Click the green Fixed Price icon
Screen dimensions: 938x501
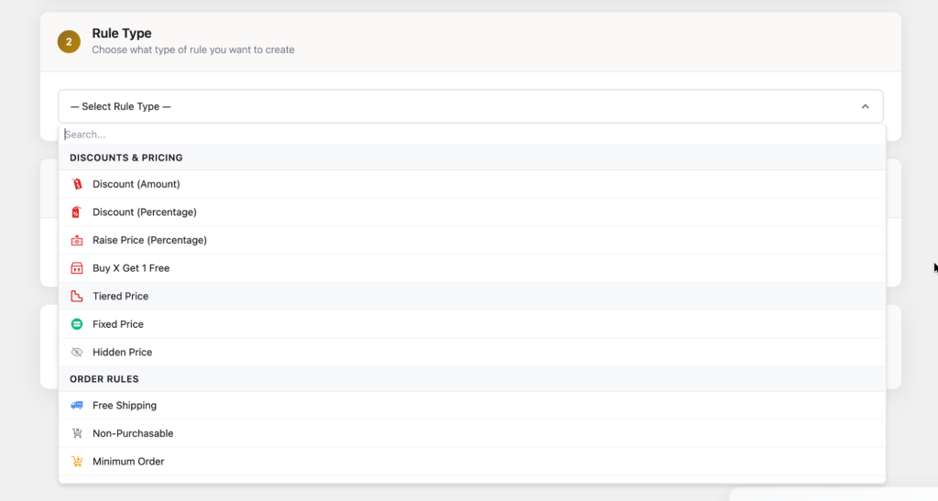point(77,324)
